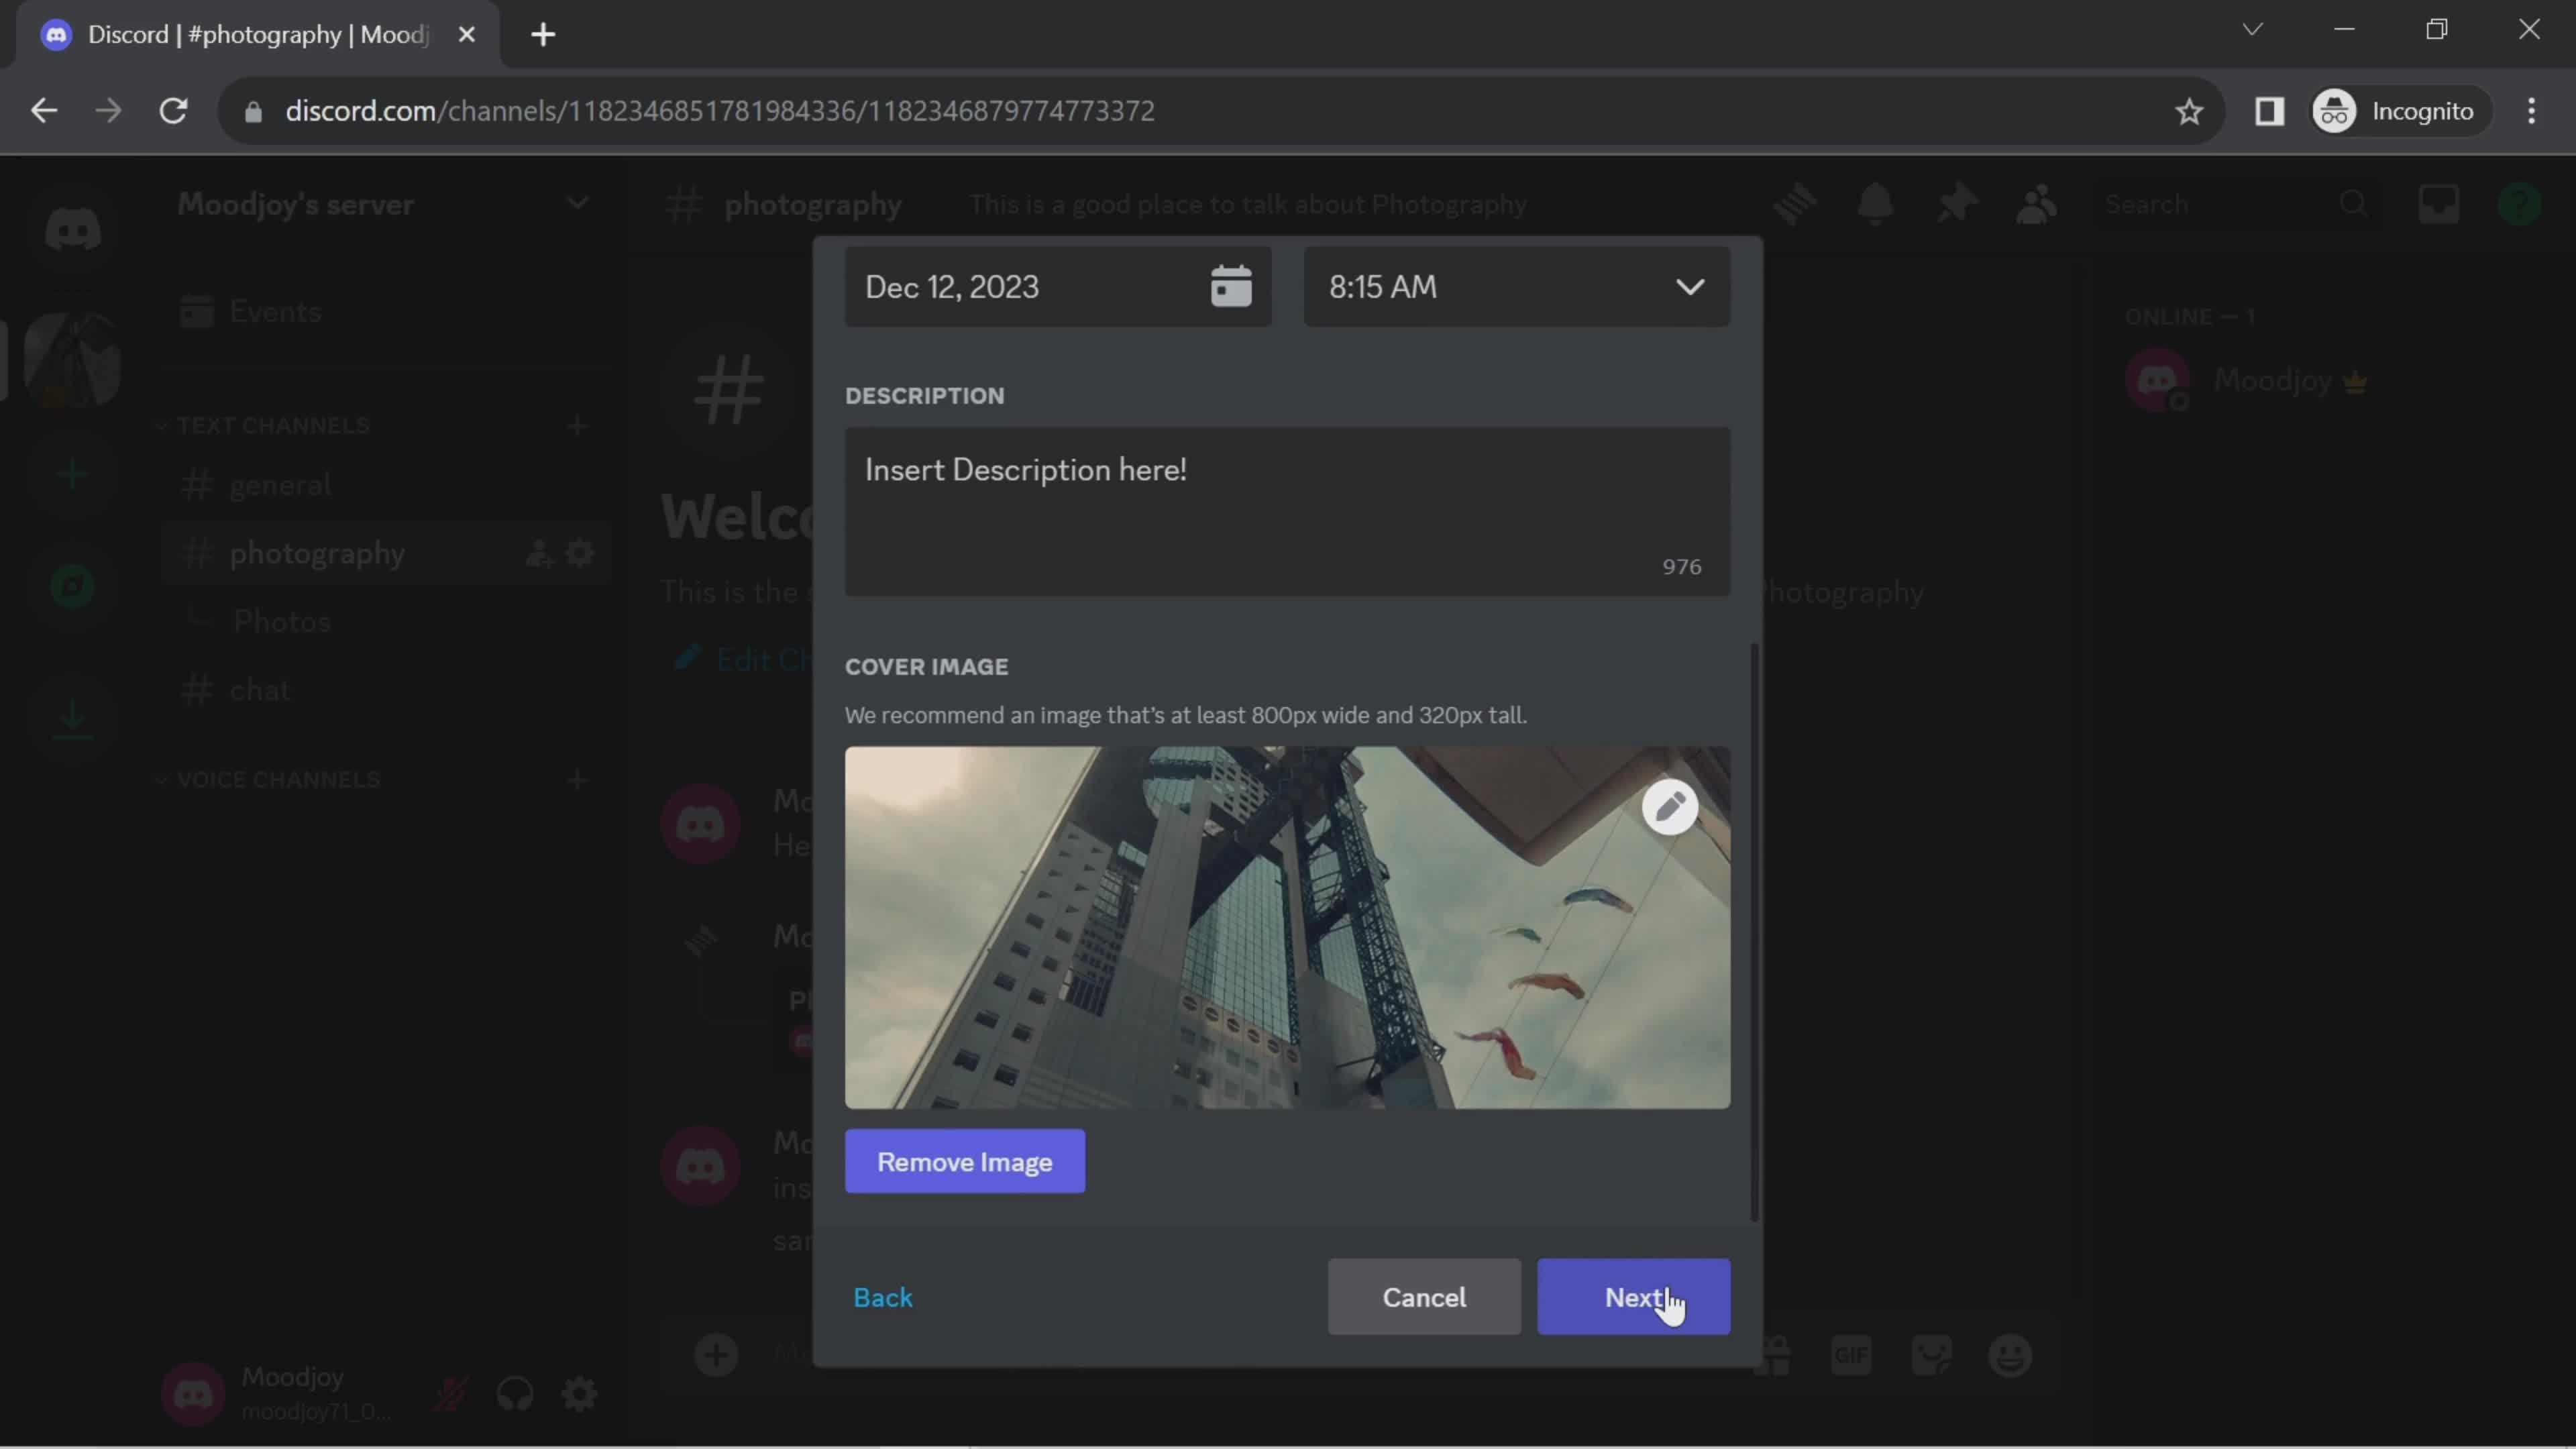This screenshot has width=2576, height=1449.
Task: Open Chrome three-dot menu
Action: point(2531,110)
